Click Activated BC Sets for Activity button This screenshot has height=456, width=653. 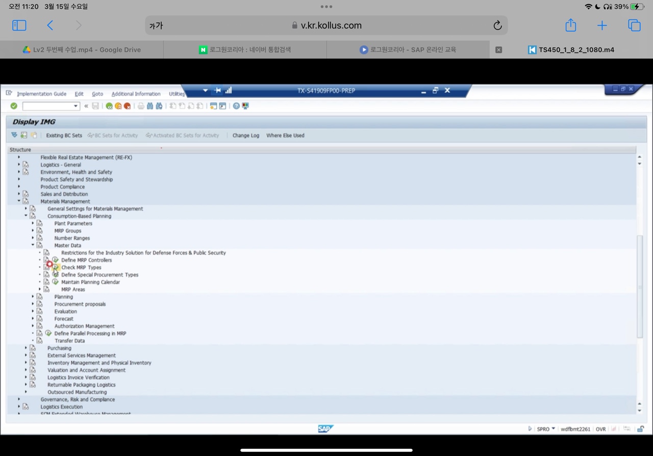[x=182, y=136]
